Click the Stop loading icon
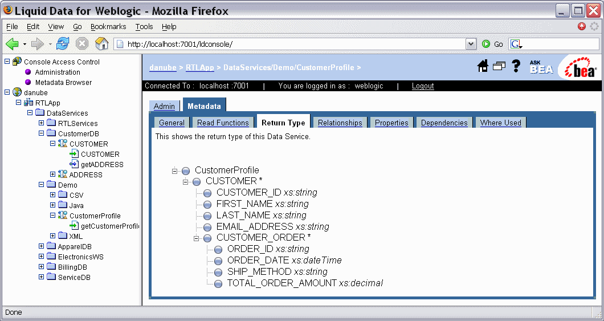The width and height of the screenshot is (604, 321). (81, 44)
